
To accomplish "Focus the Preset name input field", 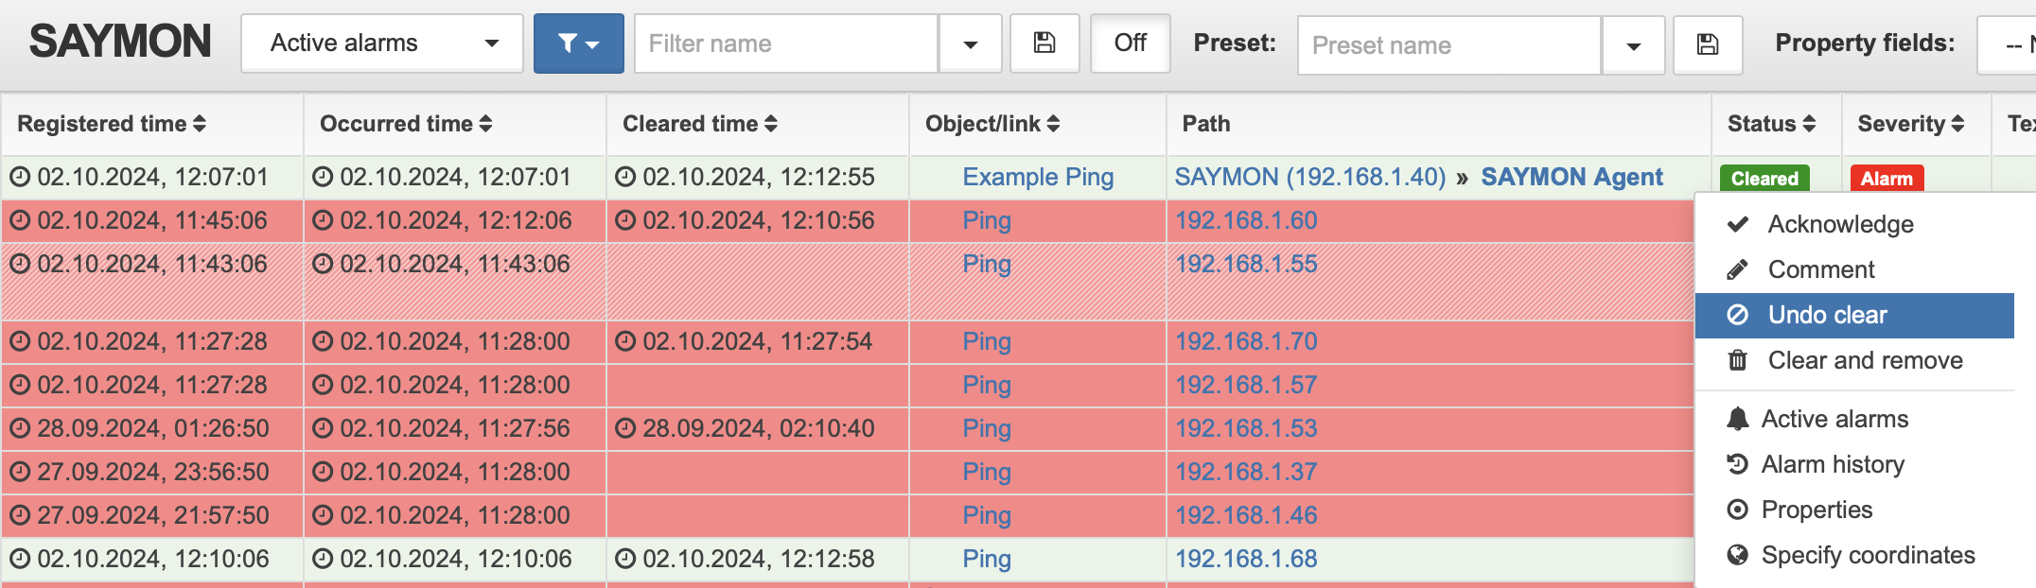I will pyautogui.click(x=1449, y=45).
